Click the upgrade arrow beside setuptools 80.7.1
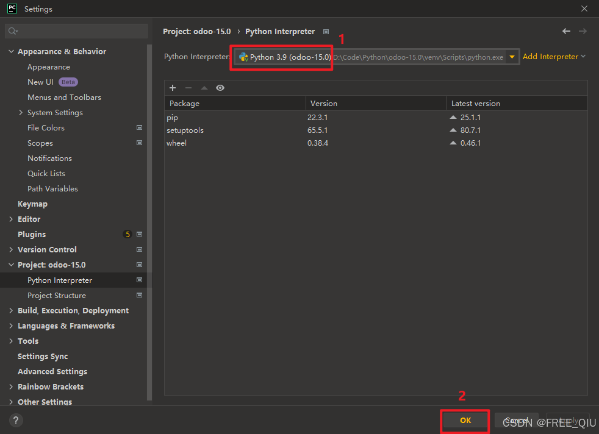The height and width of the screenshot is (434, 599). pos(453,130)
